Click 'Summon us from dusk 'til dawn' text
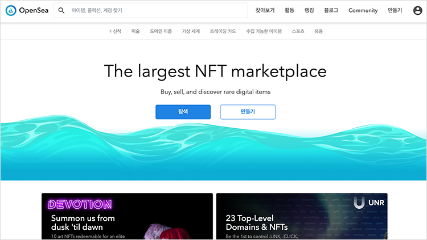 click(83, 222)
